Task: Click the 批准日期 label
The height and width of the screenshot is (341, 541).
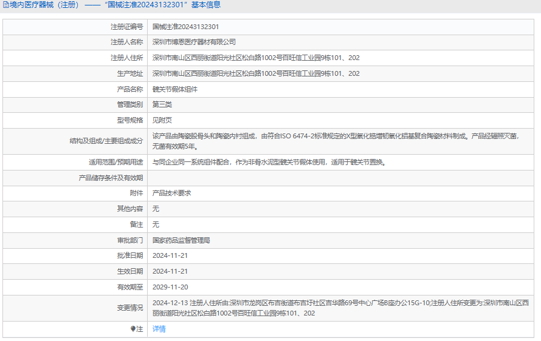Action: point(130,255)
